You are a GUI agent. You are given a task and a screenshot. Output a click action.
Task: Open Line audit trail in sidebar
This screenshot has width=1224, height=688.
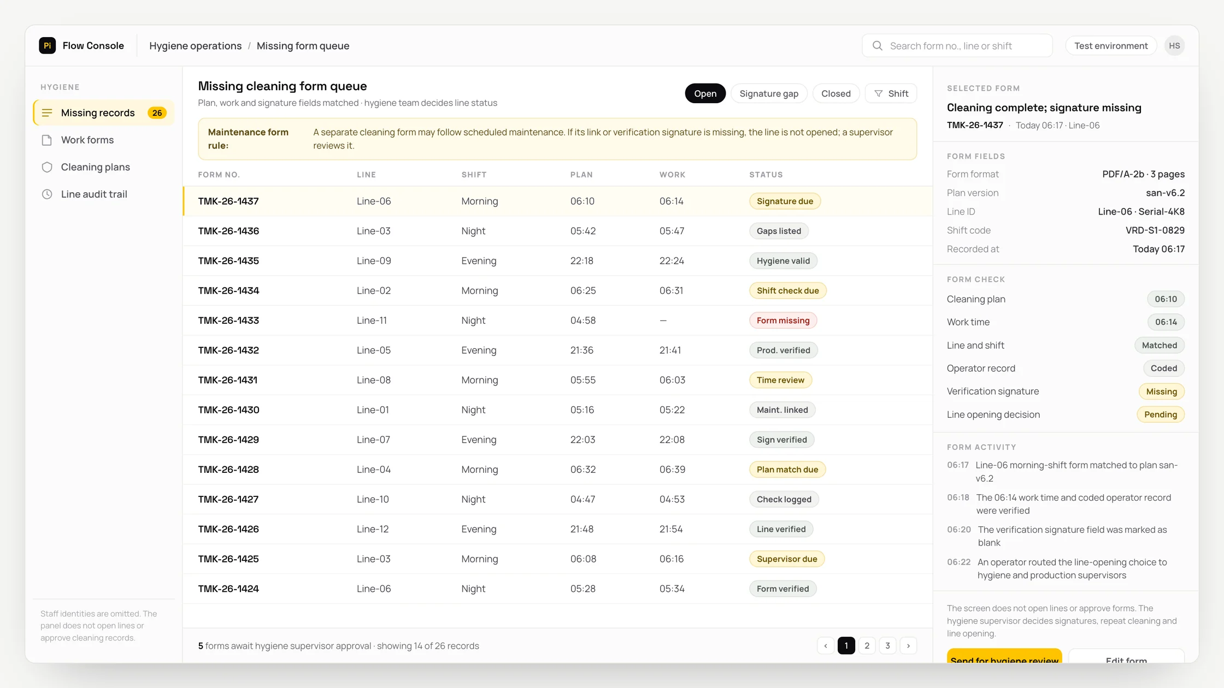tap(104, 194)
